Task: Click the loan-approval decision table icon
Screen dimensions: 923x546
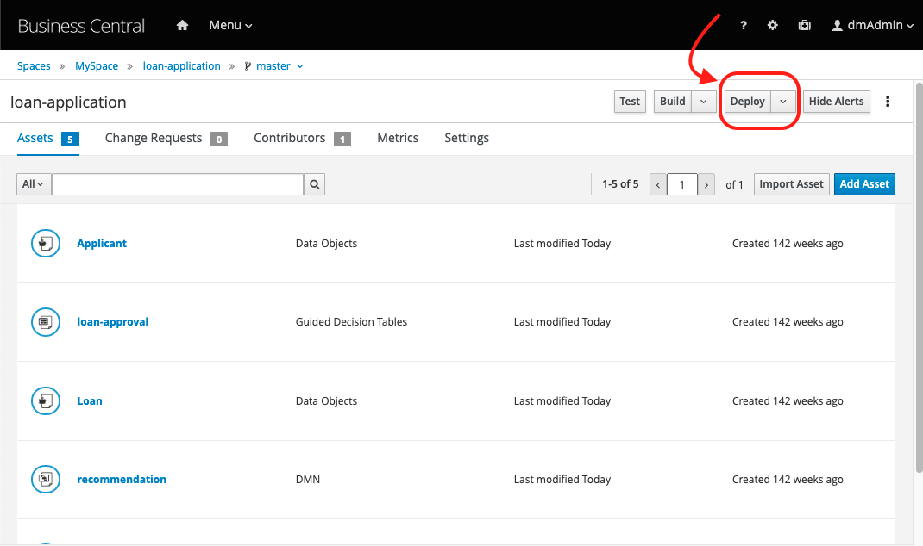Action: (x=44, y=322)
